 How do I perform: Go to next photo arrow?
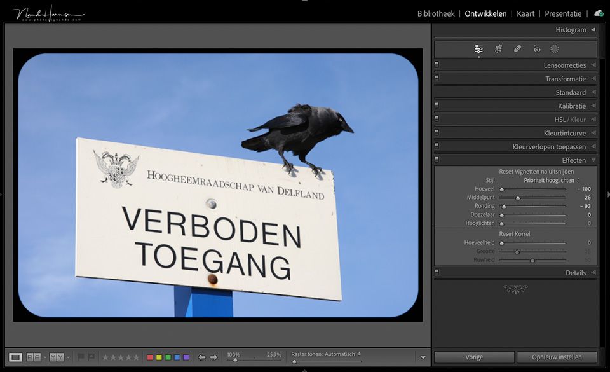tap(213, 357)
